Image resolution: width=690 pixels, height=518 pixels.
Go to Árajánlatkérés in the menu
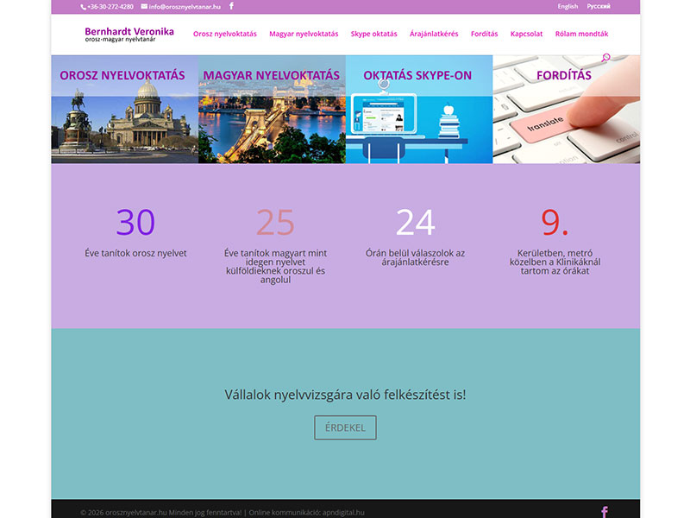click(434, 34)
